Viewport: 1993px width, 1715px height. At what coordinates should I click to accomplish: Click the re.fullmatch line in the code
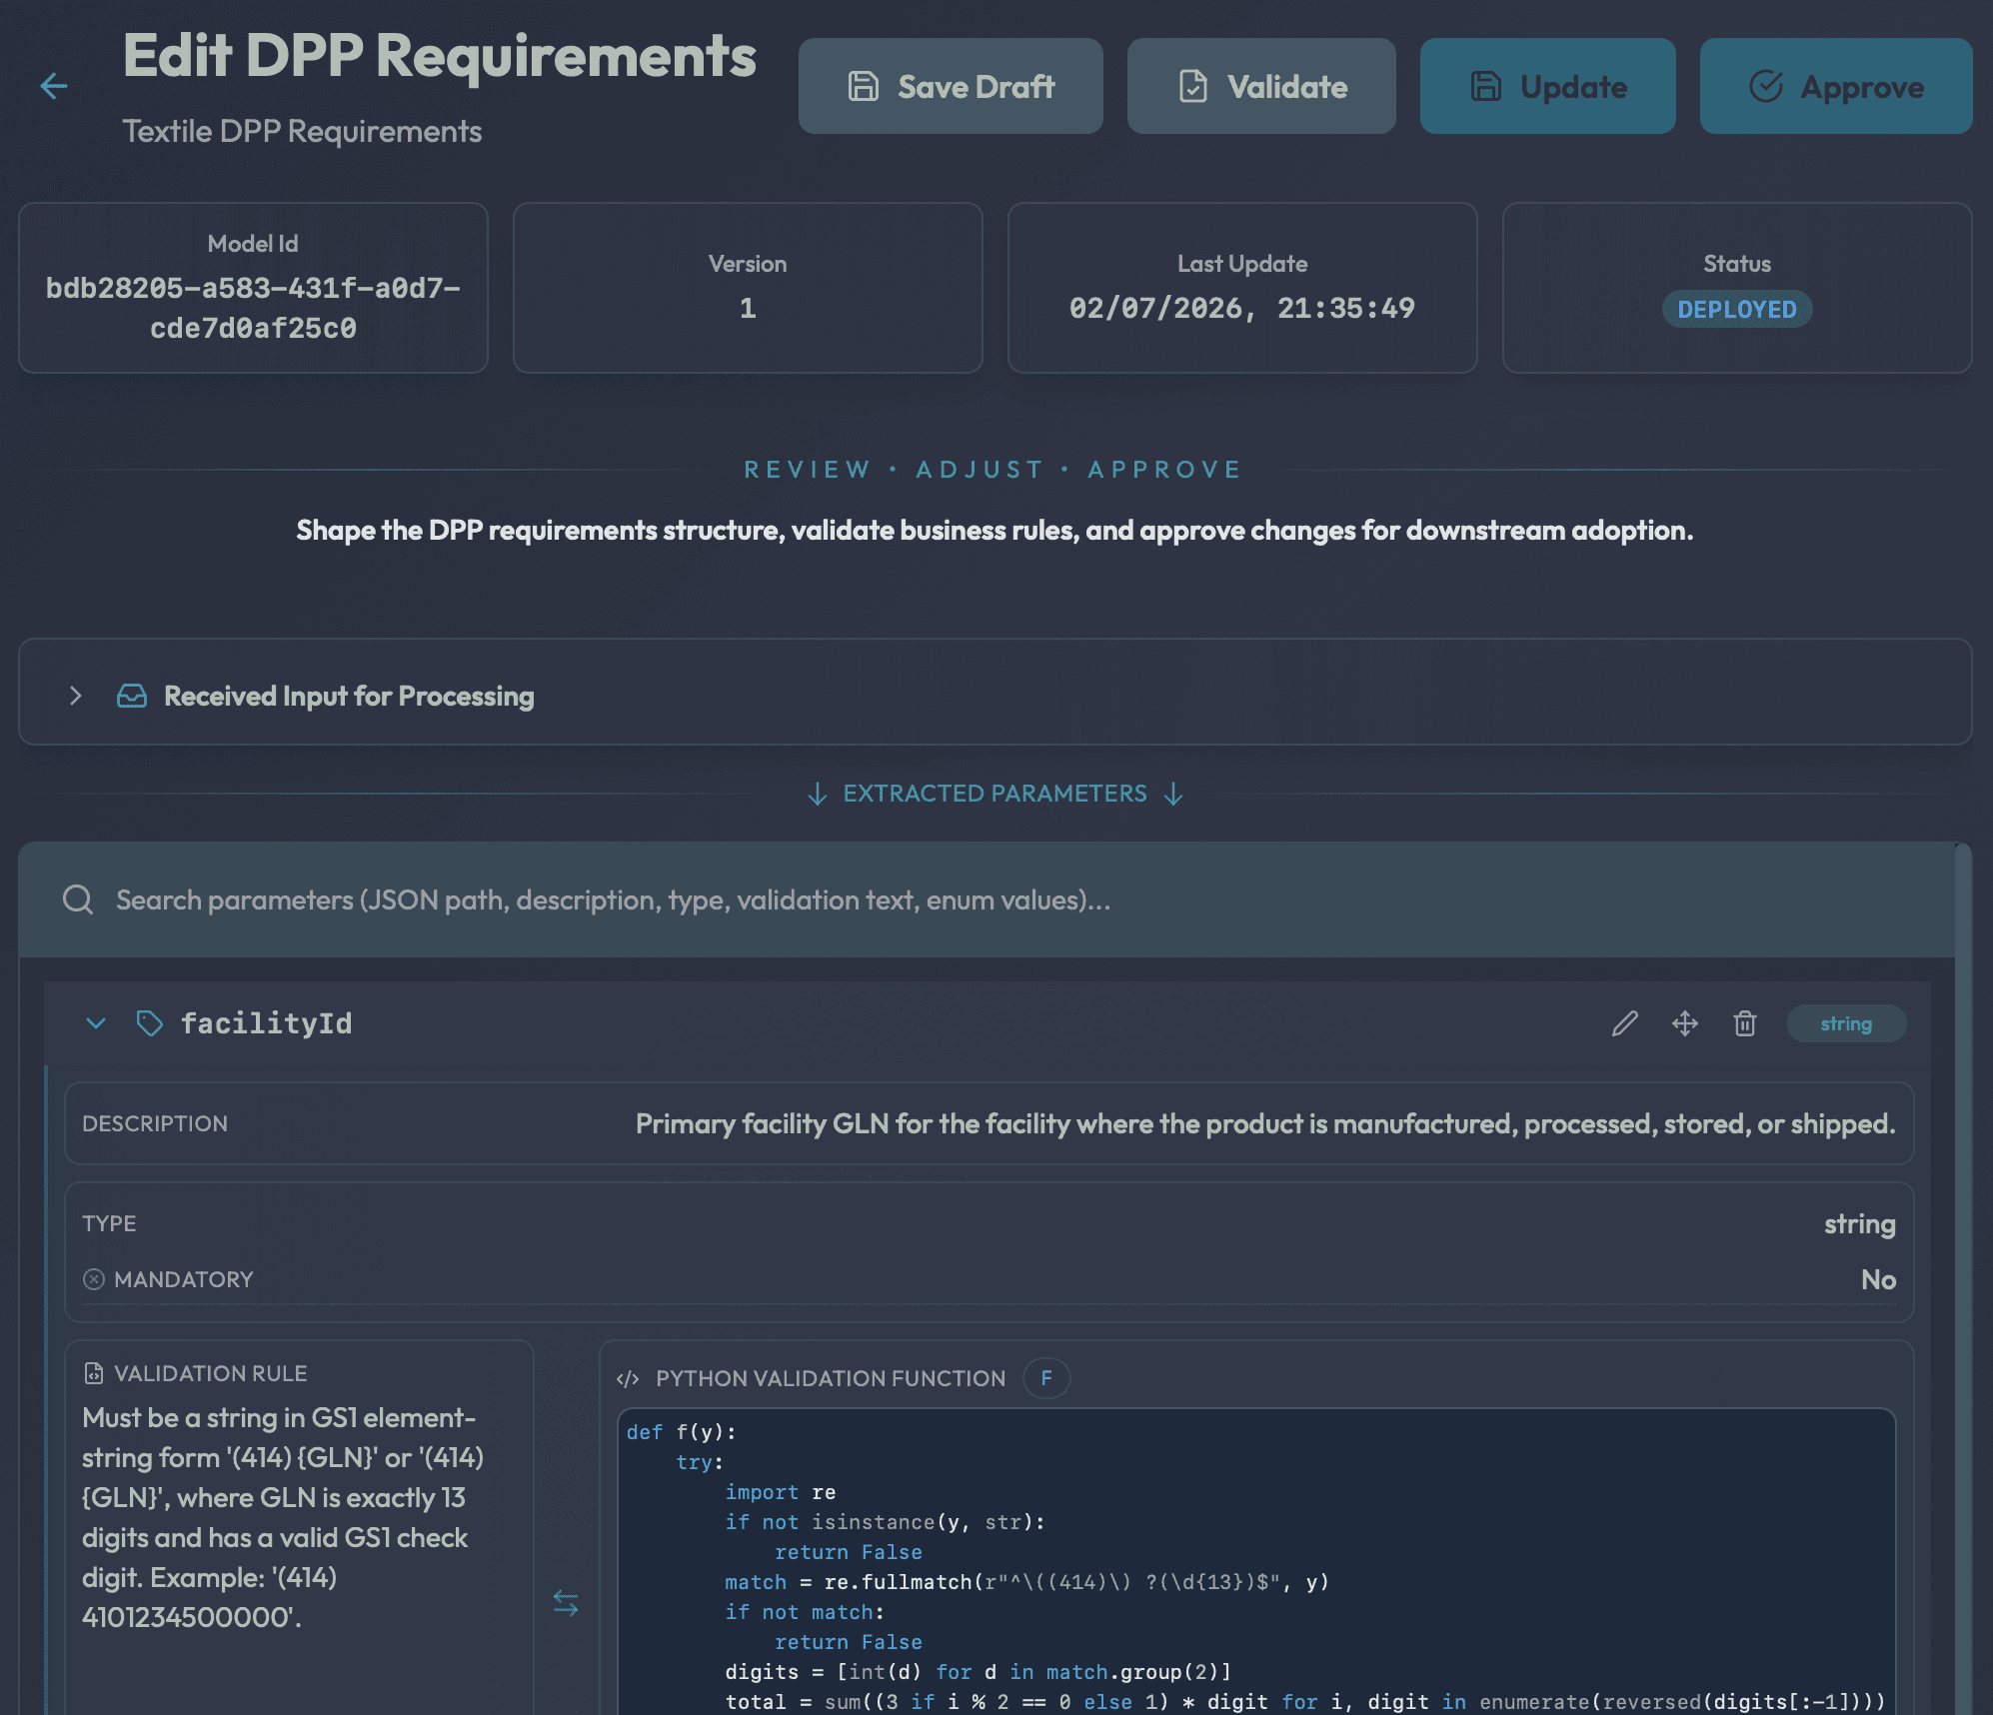click(1027, 1582)
